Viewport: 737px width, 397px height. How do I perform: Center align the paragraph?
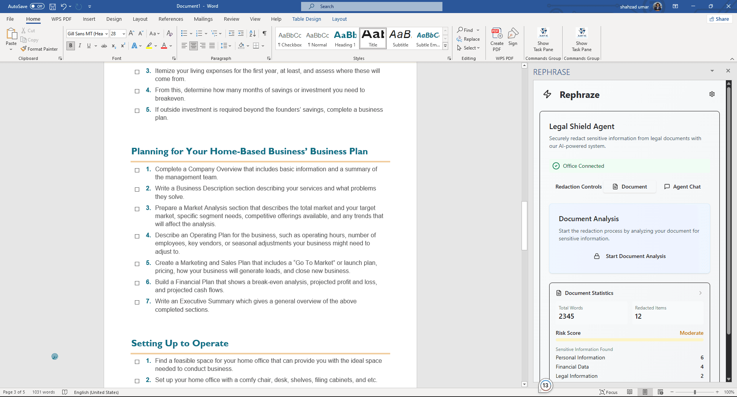pyautogui.click(x=194, y=46)
